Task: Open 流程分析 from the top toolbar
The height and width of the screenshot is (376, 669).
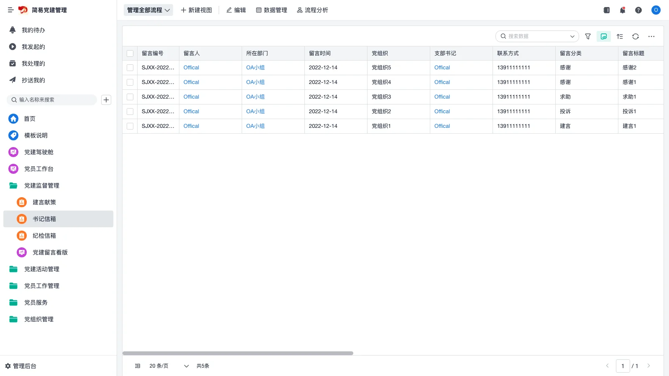Action: click(x=313, y=10)
